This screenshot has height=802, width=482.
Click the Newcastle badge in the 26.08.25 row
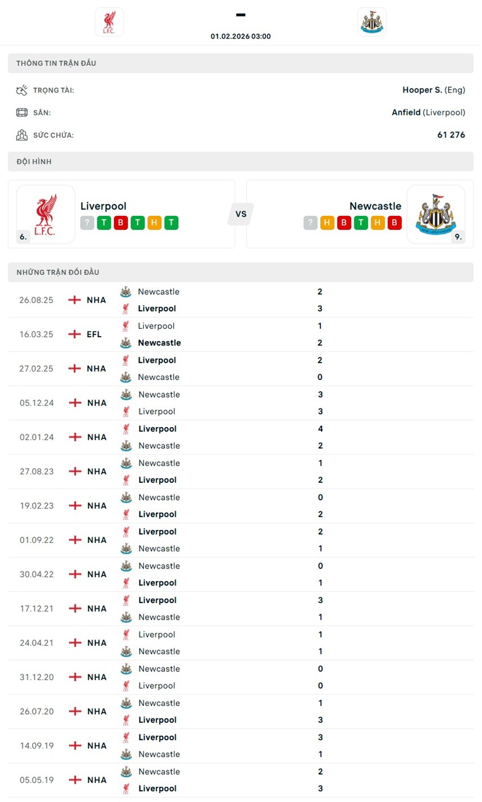coord(127,291)
